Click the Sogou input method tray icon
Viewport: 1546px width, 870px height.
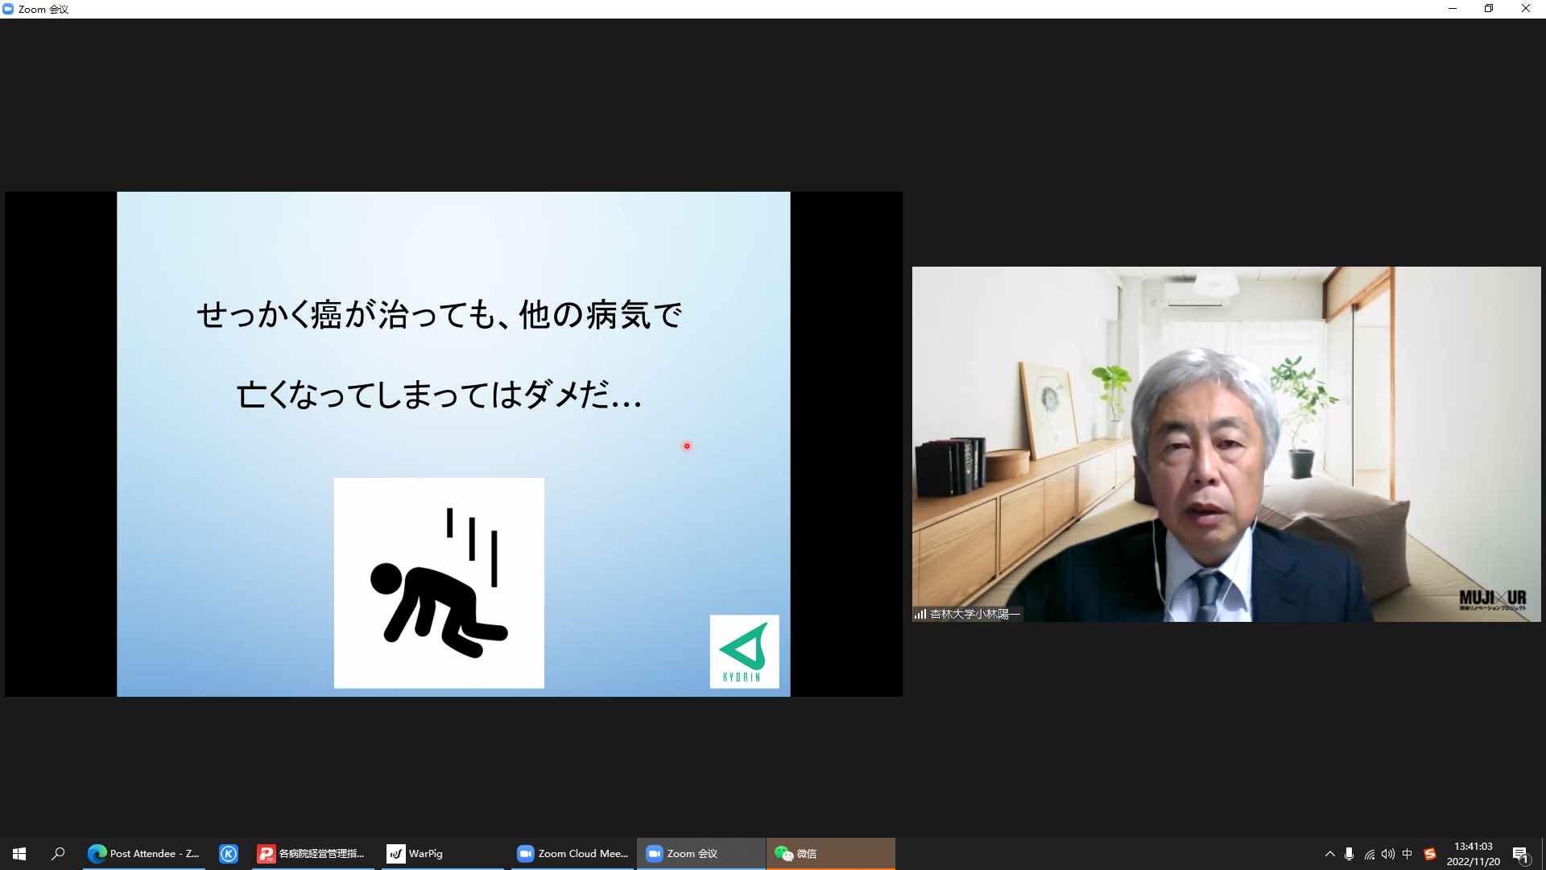coord(1430,854)
